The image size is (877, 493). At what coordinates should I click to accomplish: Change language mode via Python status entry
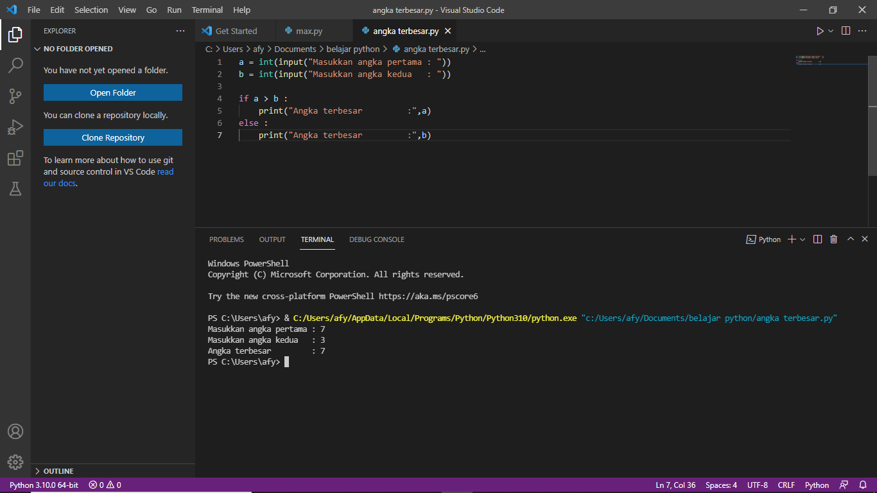(817, 485)
